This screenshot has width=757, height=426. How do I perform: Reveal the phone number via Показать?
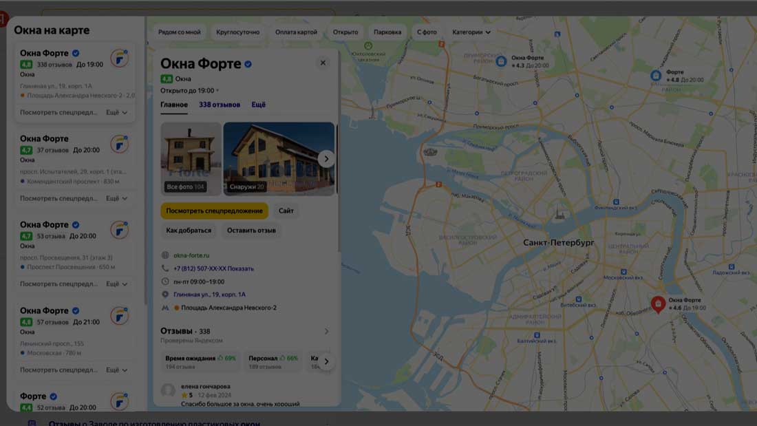point(240,268)
